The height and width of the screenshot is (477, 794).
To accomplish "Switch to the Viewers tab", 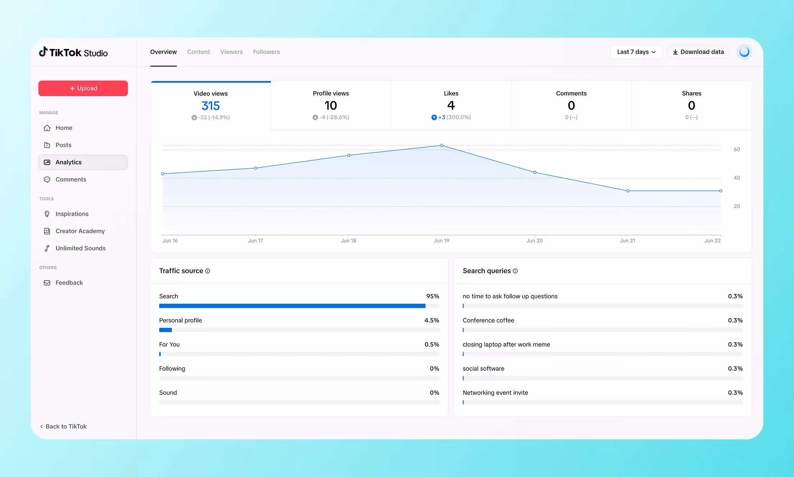I will tap(231, 52).
